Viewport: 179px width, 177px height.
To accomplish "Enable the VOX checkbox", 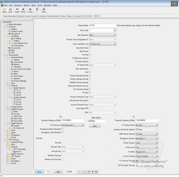I will point(90,72).
